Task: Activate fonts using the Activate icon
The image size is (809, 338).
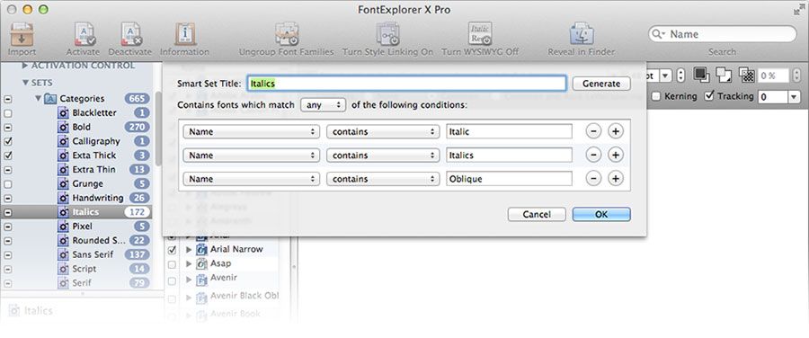Action: pos(83,34)
